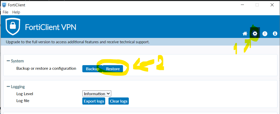
Task: Maximize the FortiClient window
Action: pos(257,5)
